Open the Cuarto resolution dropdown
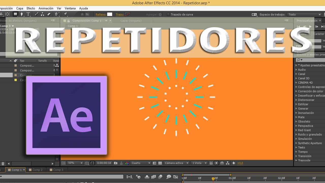The width and height of the screenshot is (325, 183). pyautogui.click(x=141, y=163)
